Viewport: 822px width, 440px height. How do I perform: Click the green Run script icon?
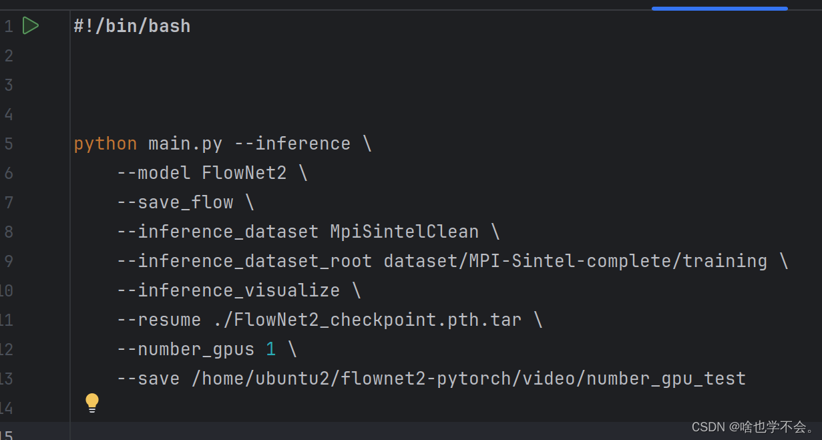(x=30, y=25)
